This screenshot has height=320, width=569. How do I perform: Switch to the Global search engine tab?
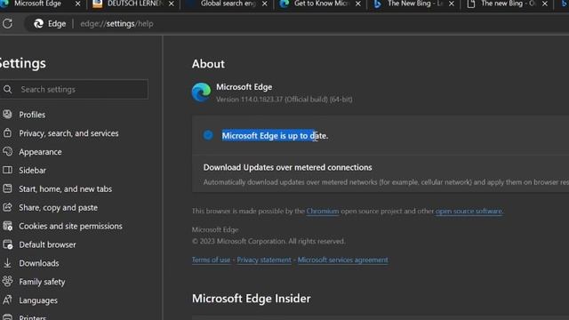(x=228, y=4)
